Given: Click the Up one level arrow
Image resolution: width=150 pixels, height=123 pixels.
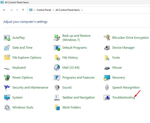Looking at the screenshot, I should coord(23,10).
